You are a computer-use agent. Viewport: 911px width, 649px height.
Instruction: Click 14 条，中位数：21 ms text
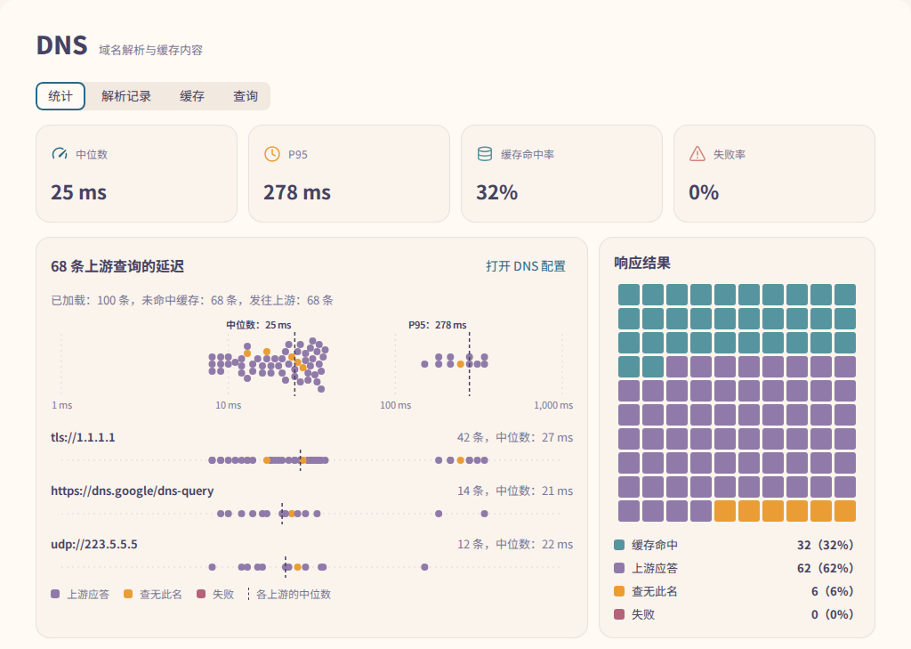coord(515,491)
